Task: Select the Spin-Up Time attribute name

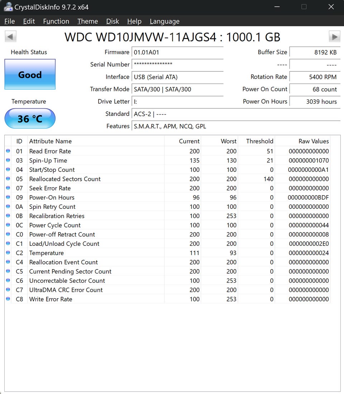Action: [48, 160]
